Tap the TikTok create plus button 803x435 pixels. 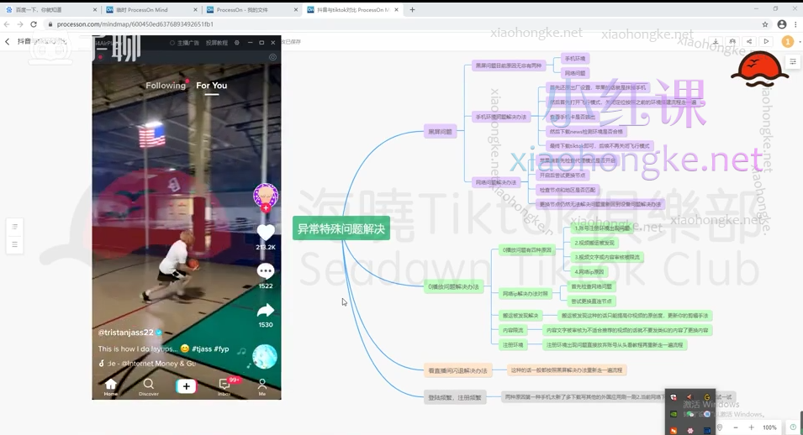[186, 386]
